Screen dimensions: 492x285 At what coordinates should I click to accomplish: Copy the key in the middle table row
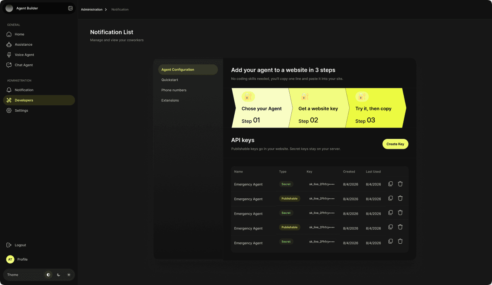(390, 213)
